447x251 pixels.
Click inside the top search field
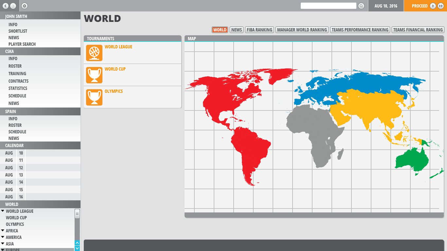click(328, 6)
